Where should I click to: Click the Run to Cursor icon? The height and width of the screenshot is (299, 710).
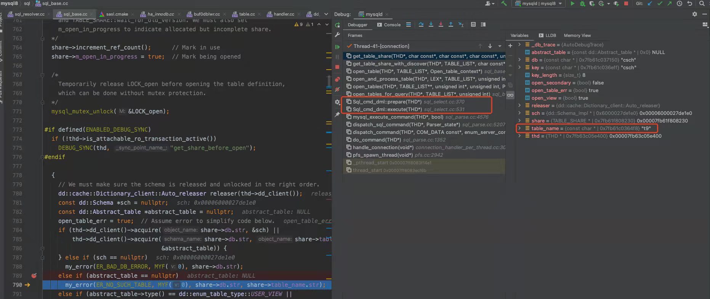[461, 25]
